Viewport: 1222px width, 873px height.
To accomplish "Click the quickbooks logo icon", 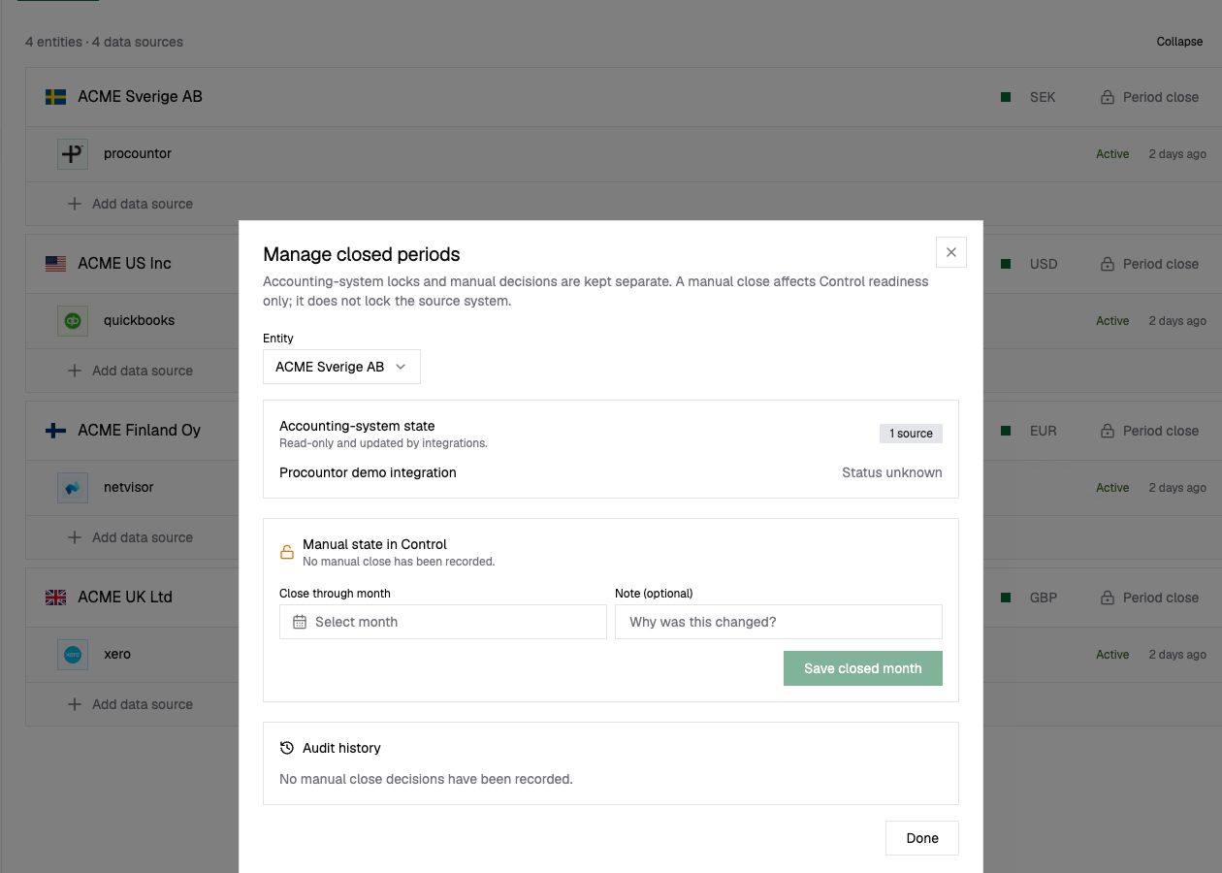I will coord(73,320).
